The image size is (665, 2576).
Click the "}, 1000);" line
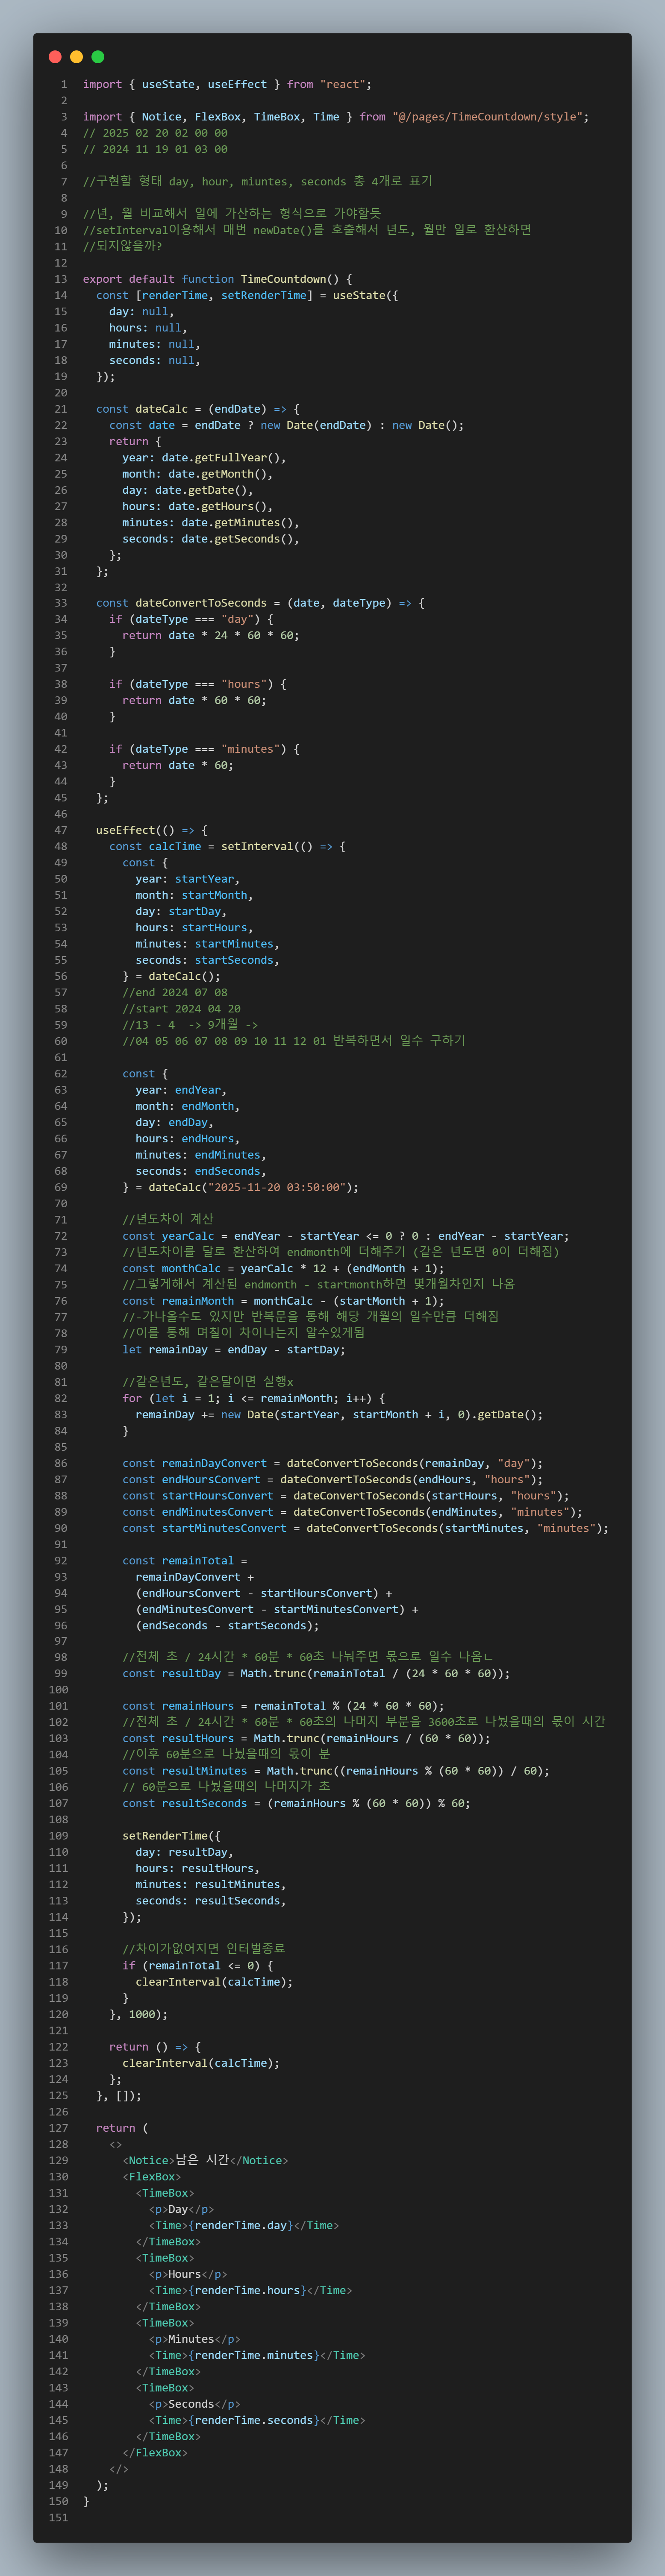point(138,2014)
